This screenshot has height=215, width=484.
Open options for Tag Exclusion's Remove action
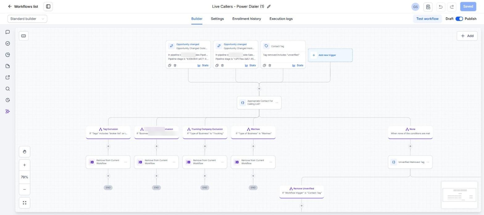[x=126, y=162]
